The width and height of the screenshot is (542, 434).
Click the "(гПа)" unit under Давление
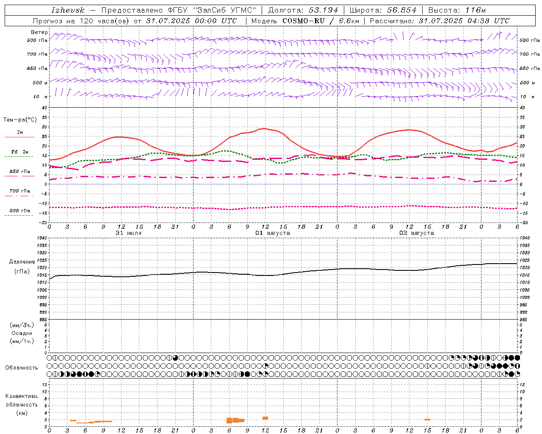[x=22, y=272]
